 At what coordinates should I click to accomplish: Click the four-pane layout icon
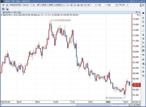pyautogui.click(x=3, y=9)
